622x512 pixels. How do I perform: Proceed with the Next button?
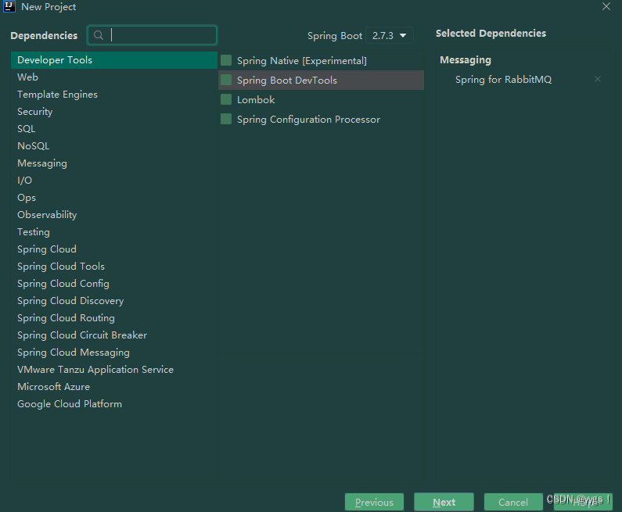[444, 502]
